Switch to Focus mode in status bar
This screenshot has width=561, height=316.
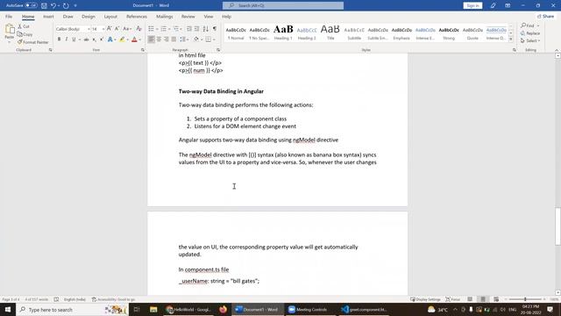coord(452,299)
